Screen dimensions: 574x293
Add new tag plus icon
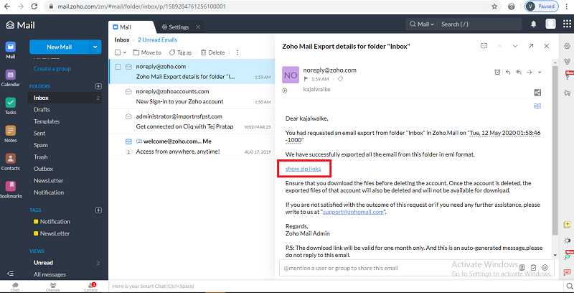click(98, 210)
